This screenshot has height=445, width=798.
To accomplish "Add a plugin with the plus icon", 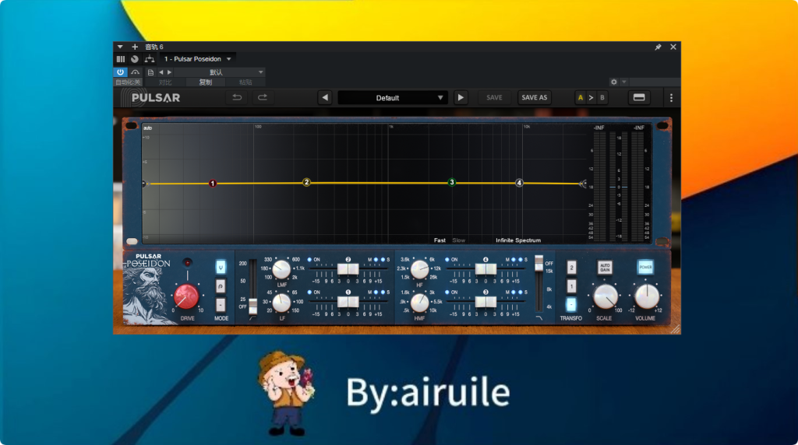I will (135, 47).
